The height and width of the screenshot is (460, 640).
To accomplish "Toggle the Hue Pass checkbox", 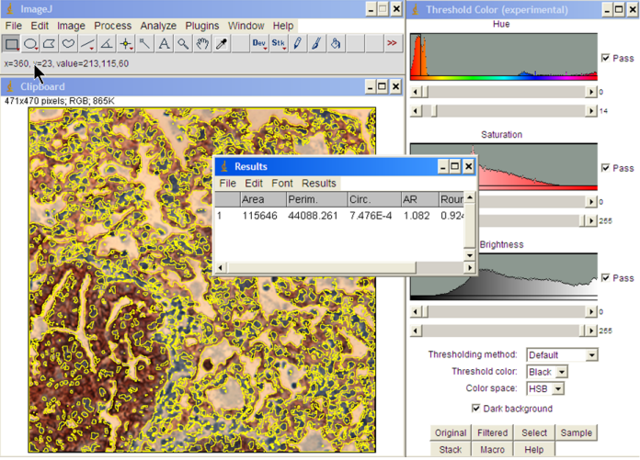I will tap(605, 58).
